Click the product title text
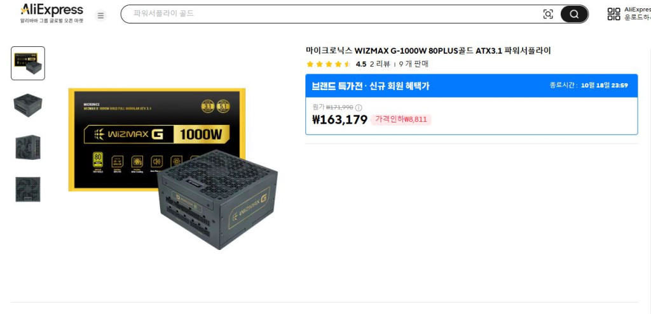Image resolution: width=651 pixels, height=314 pixels. [x=428, y=51]
